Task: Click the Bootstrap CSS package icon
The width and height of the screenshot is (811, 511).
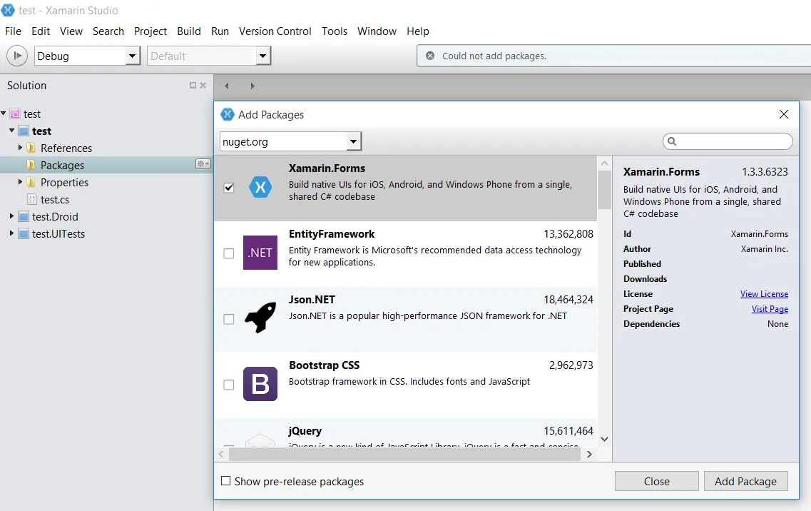Action: coord(260,384)
